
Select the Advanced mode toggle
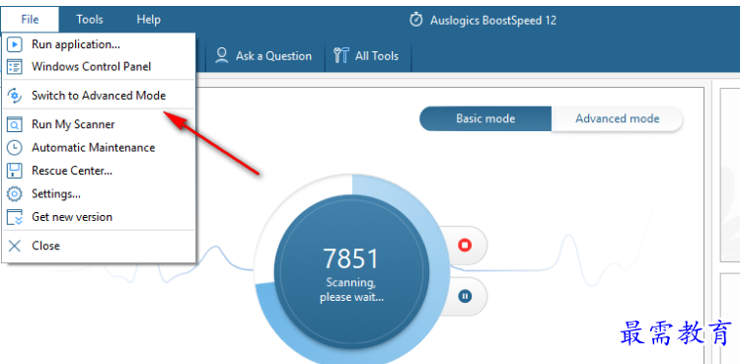[x=618, y=118]
